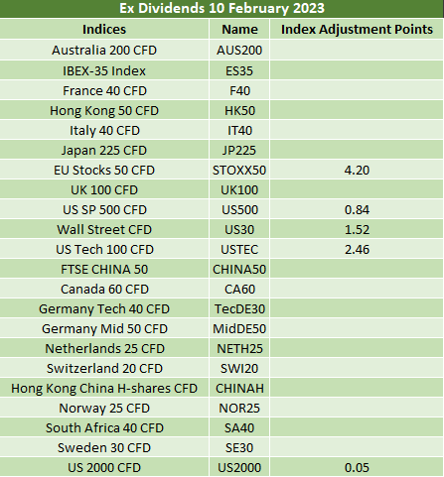Image resolution: width=444 pixels, height=477 pixels.
Task: Select the Name column header
Action: tap(239, 30)
